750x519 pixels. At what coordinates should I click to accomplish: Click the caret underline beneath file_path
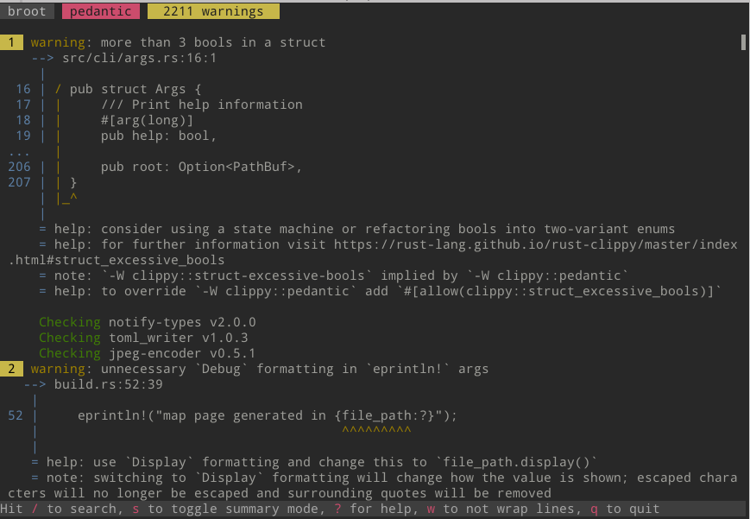pos(375,430)
